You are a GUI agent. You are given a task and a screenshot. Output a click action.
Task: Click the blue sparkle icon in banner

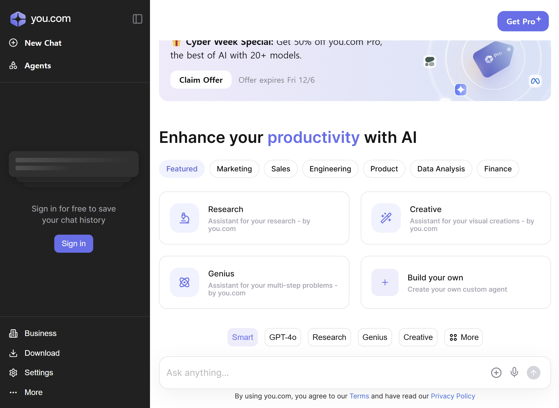(x=461, y=90)
